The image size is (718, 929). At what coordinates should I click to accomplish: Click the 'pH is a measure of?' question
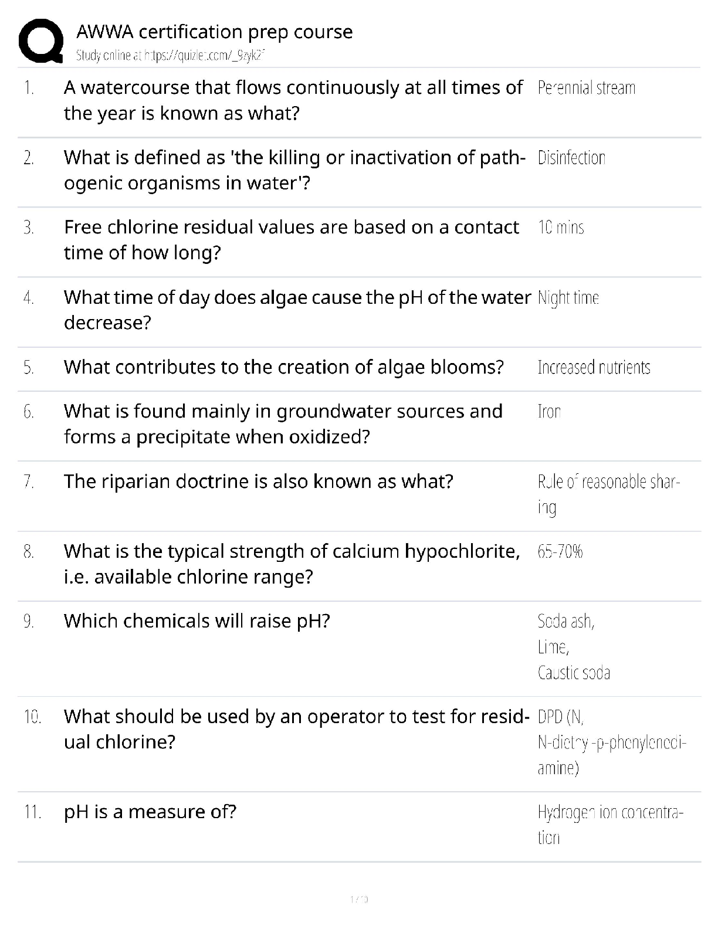(x=150, y=812)
